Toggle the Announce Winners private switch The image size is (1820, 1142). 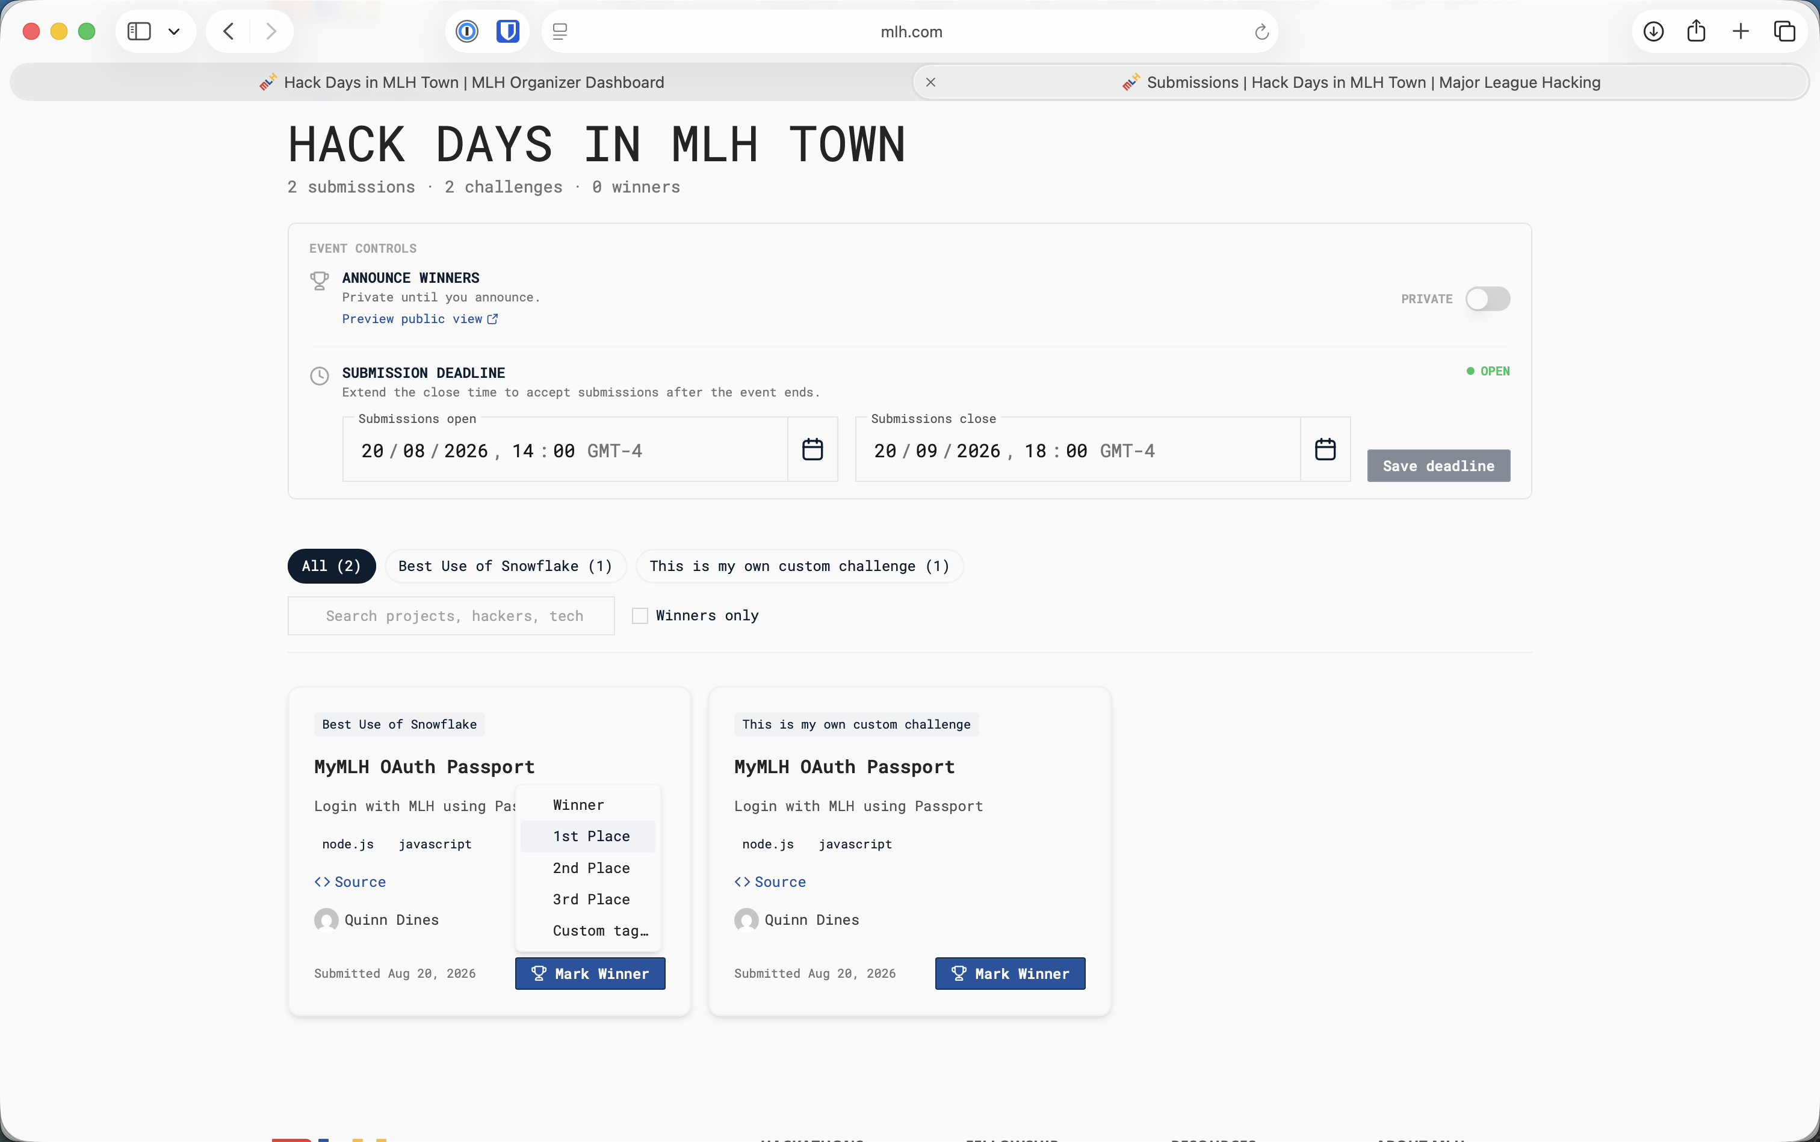[1488, 299]
